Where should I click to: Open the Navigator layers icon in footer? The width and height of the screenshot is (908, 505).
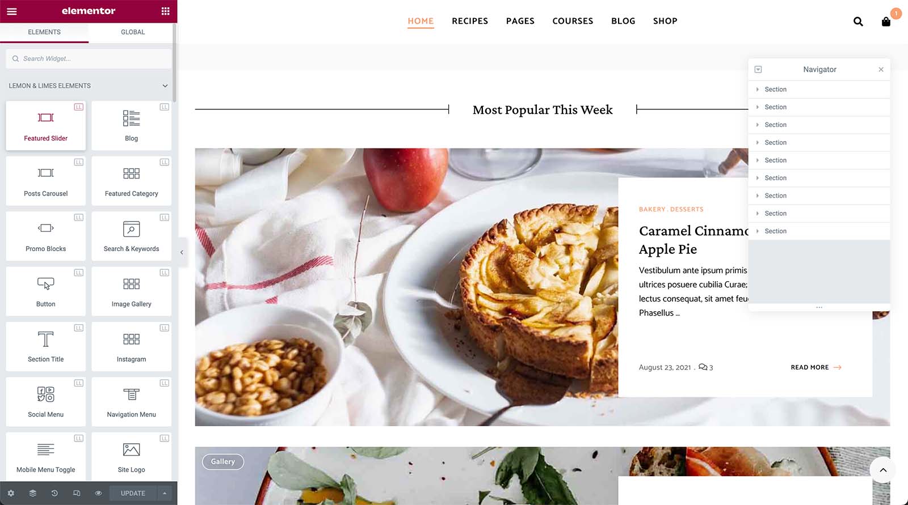coord(33,493)
